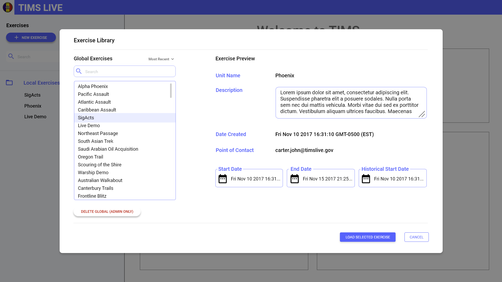Open the Start Date calendar icon
The width and height of the screenshot is (502, 282).
[223, 179]
